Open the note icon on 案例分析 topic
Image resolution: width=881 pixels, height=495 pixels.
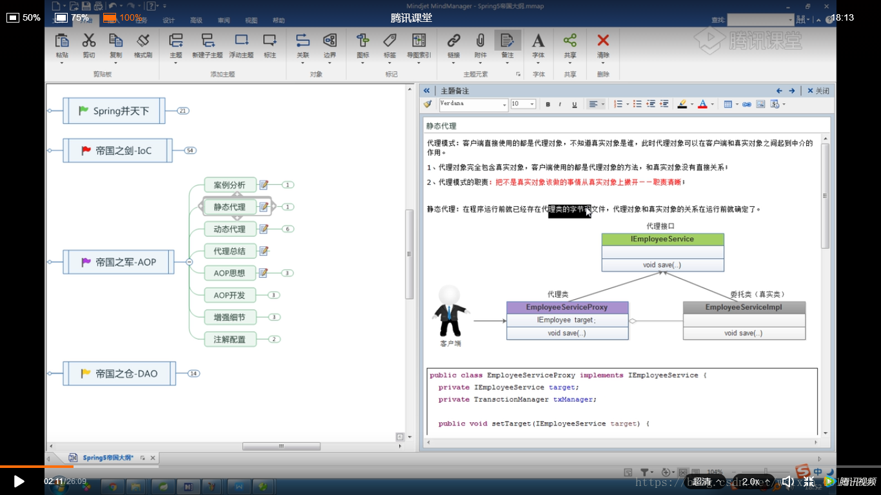pyautogui.click(x=264, y=185)
